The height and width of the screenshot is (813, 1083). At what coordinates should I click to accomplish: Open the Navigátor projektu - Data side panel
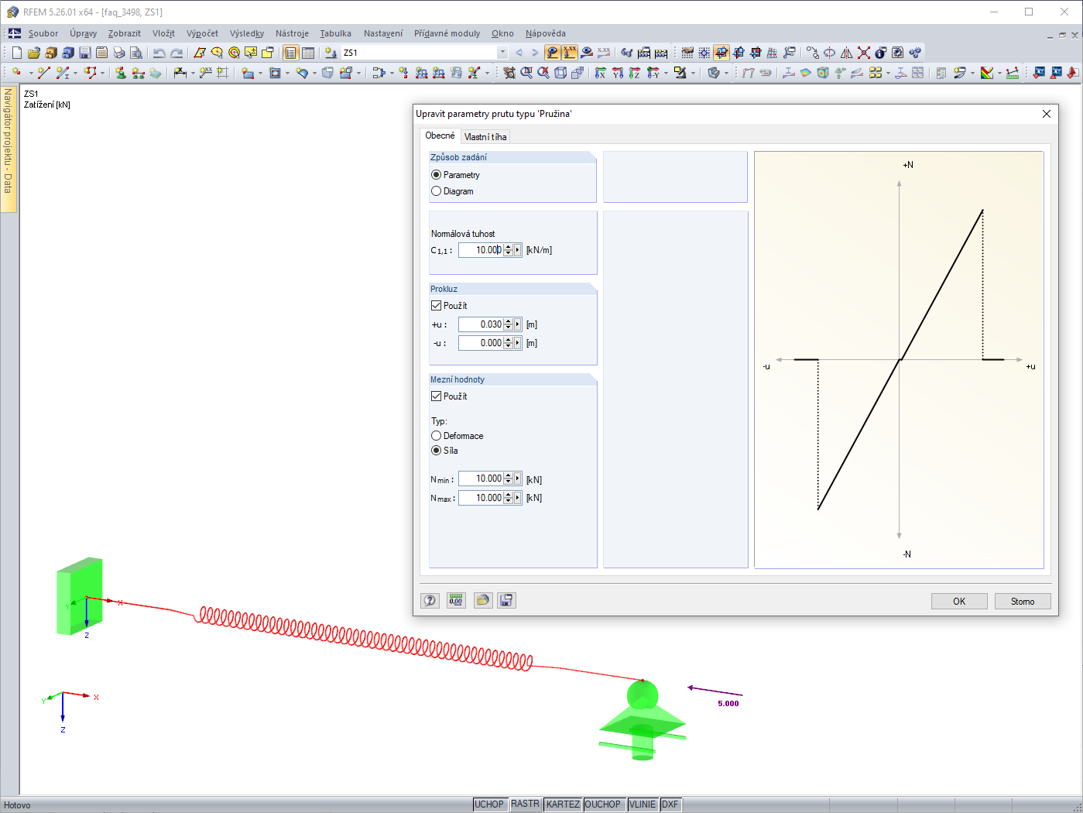(x=9, y=148)
